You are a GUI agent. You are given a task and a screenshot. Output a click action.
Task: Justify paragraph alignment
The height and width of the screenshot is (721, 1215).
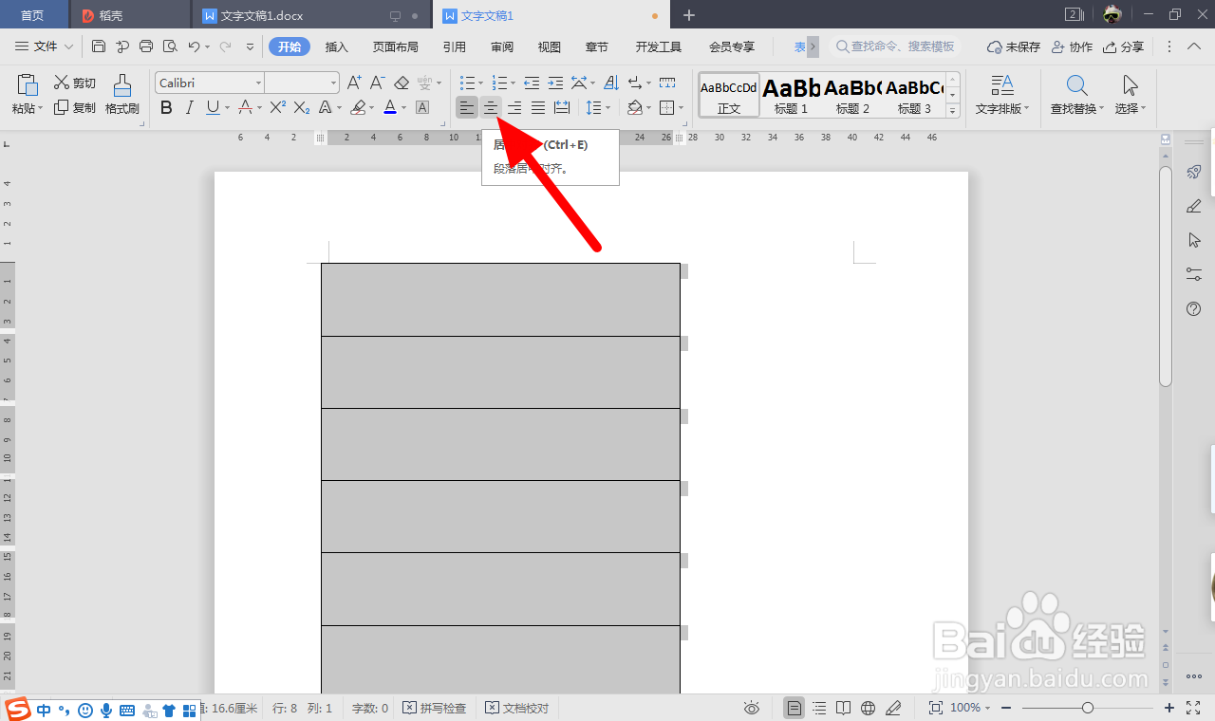click(x=538, y=107)
